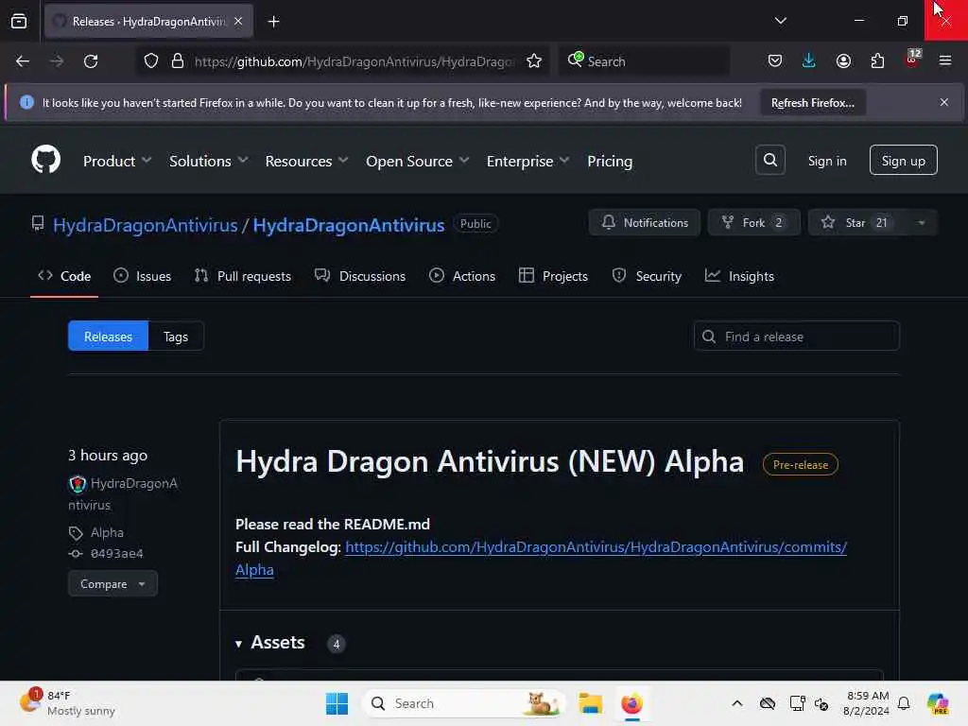Dismiss the Firefox refresh notification bar

(944, 102)
